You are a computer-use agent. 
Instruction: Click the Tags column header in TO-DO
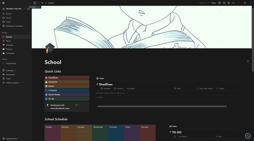218,136
